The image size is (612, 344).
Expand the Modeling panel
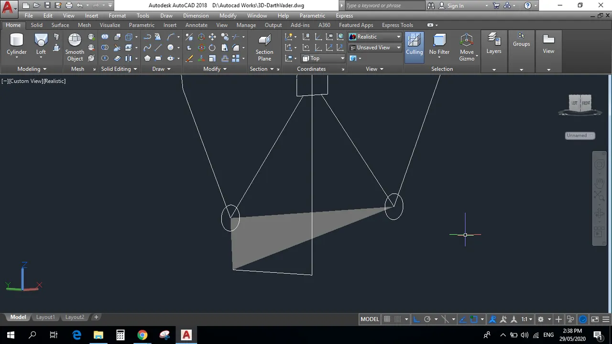[32, 69]
